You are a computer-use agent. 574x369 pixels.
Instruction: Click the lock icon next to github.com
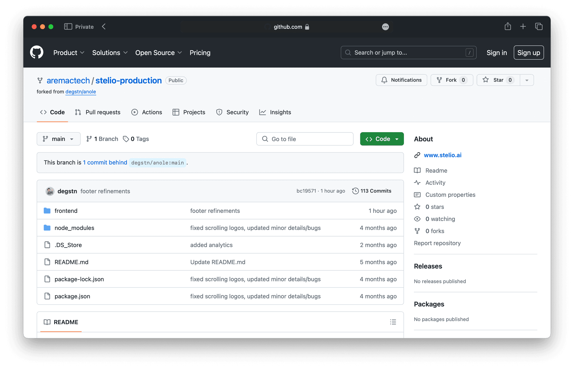point(307,27)
